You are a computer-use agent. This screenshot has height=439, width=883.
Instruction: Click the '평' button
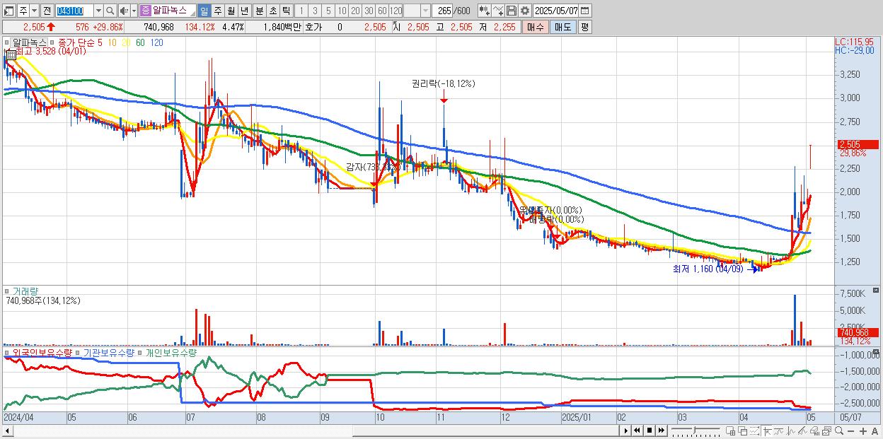click(x=584, y=27)
